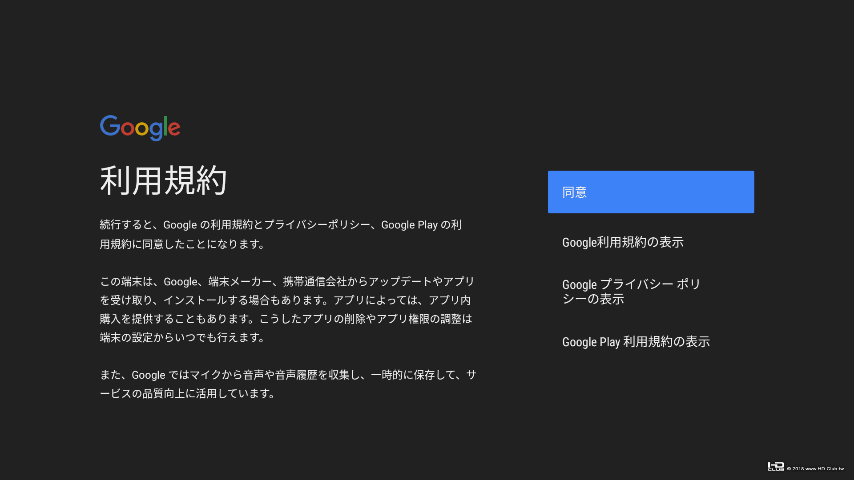
Task: Click the line starting を受け取り、インストール
Action: pyautogui.click(x=285, y=300)
